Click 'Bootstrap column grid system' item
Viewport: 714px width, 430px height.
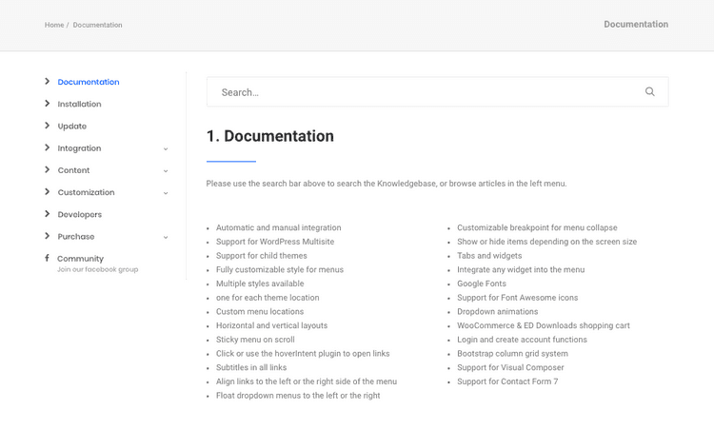(x=513, y=354)
